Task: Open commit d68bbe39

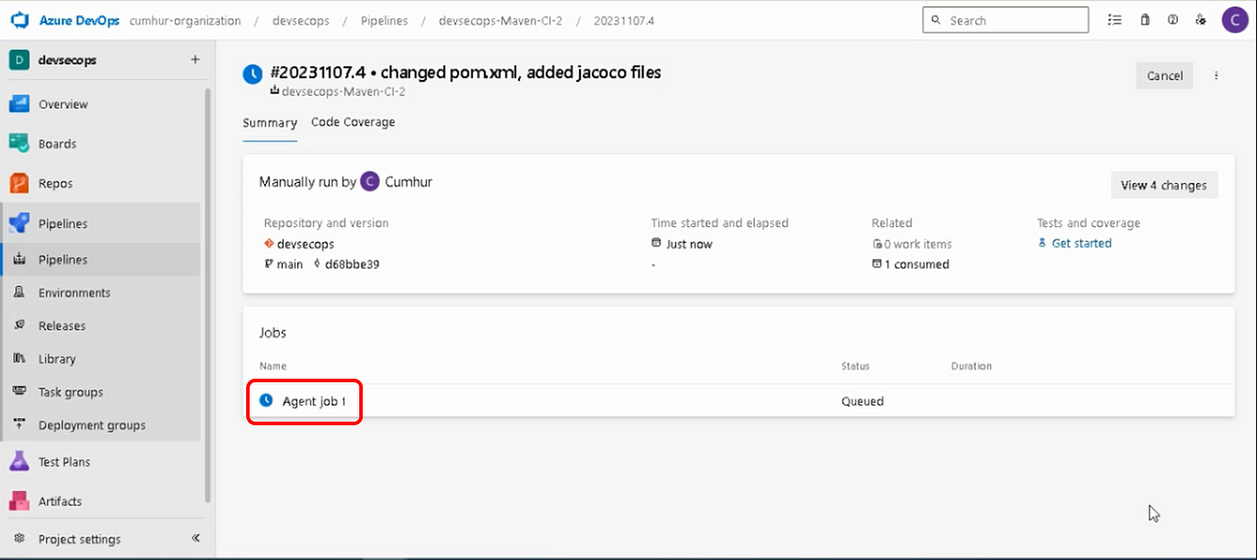Action: click(352, 264)
